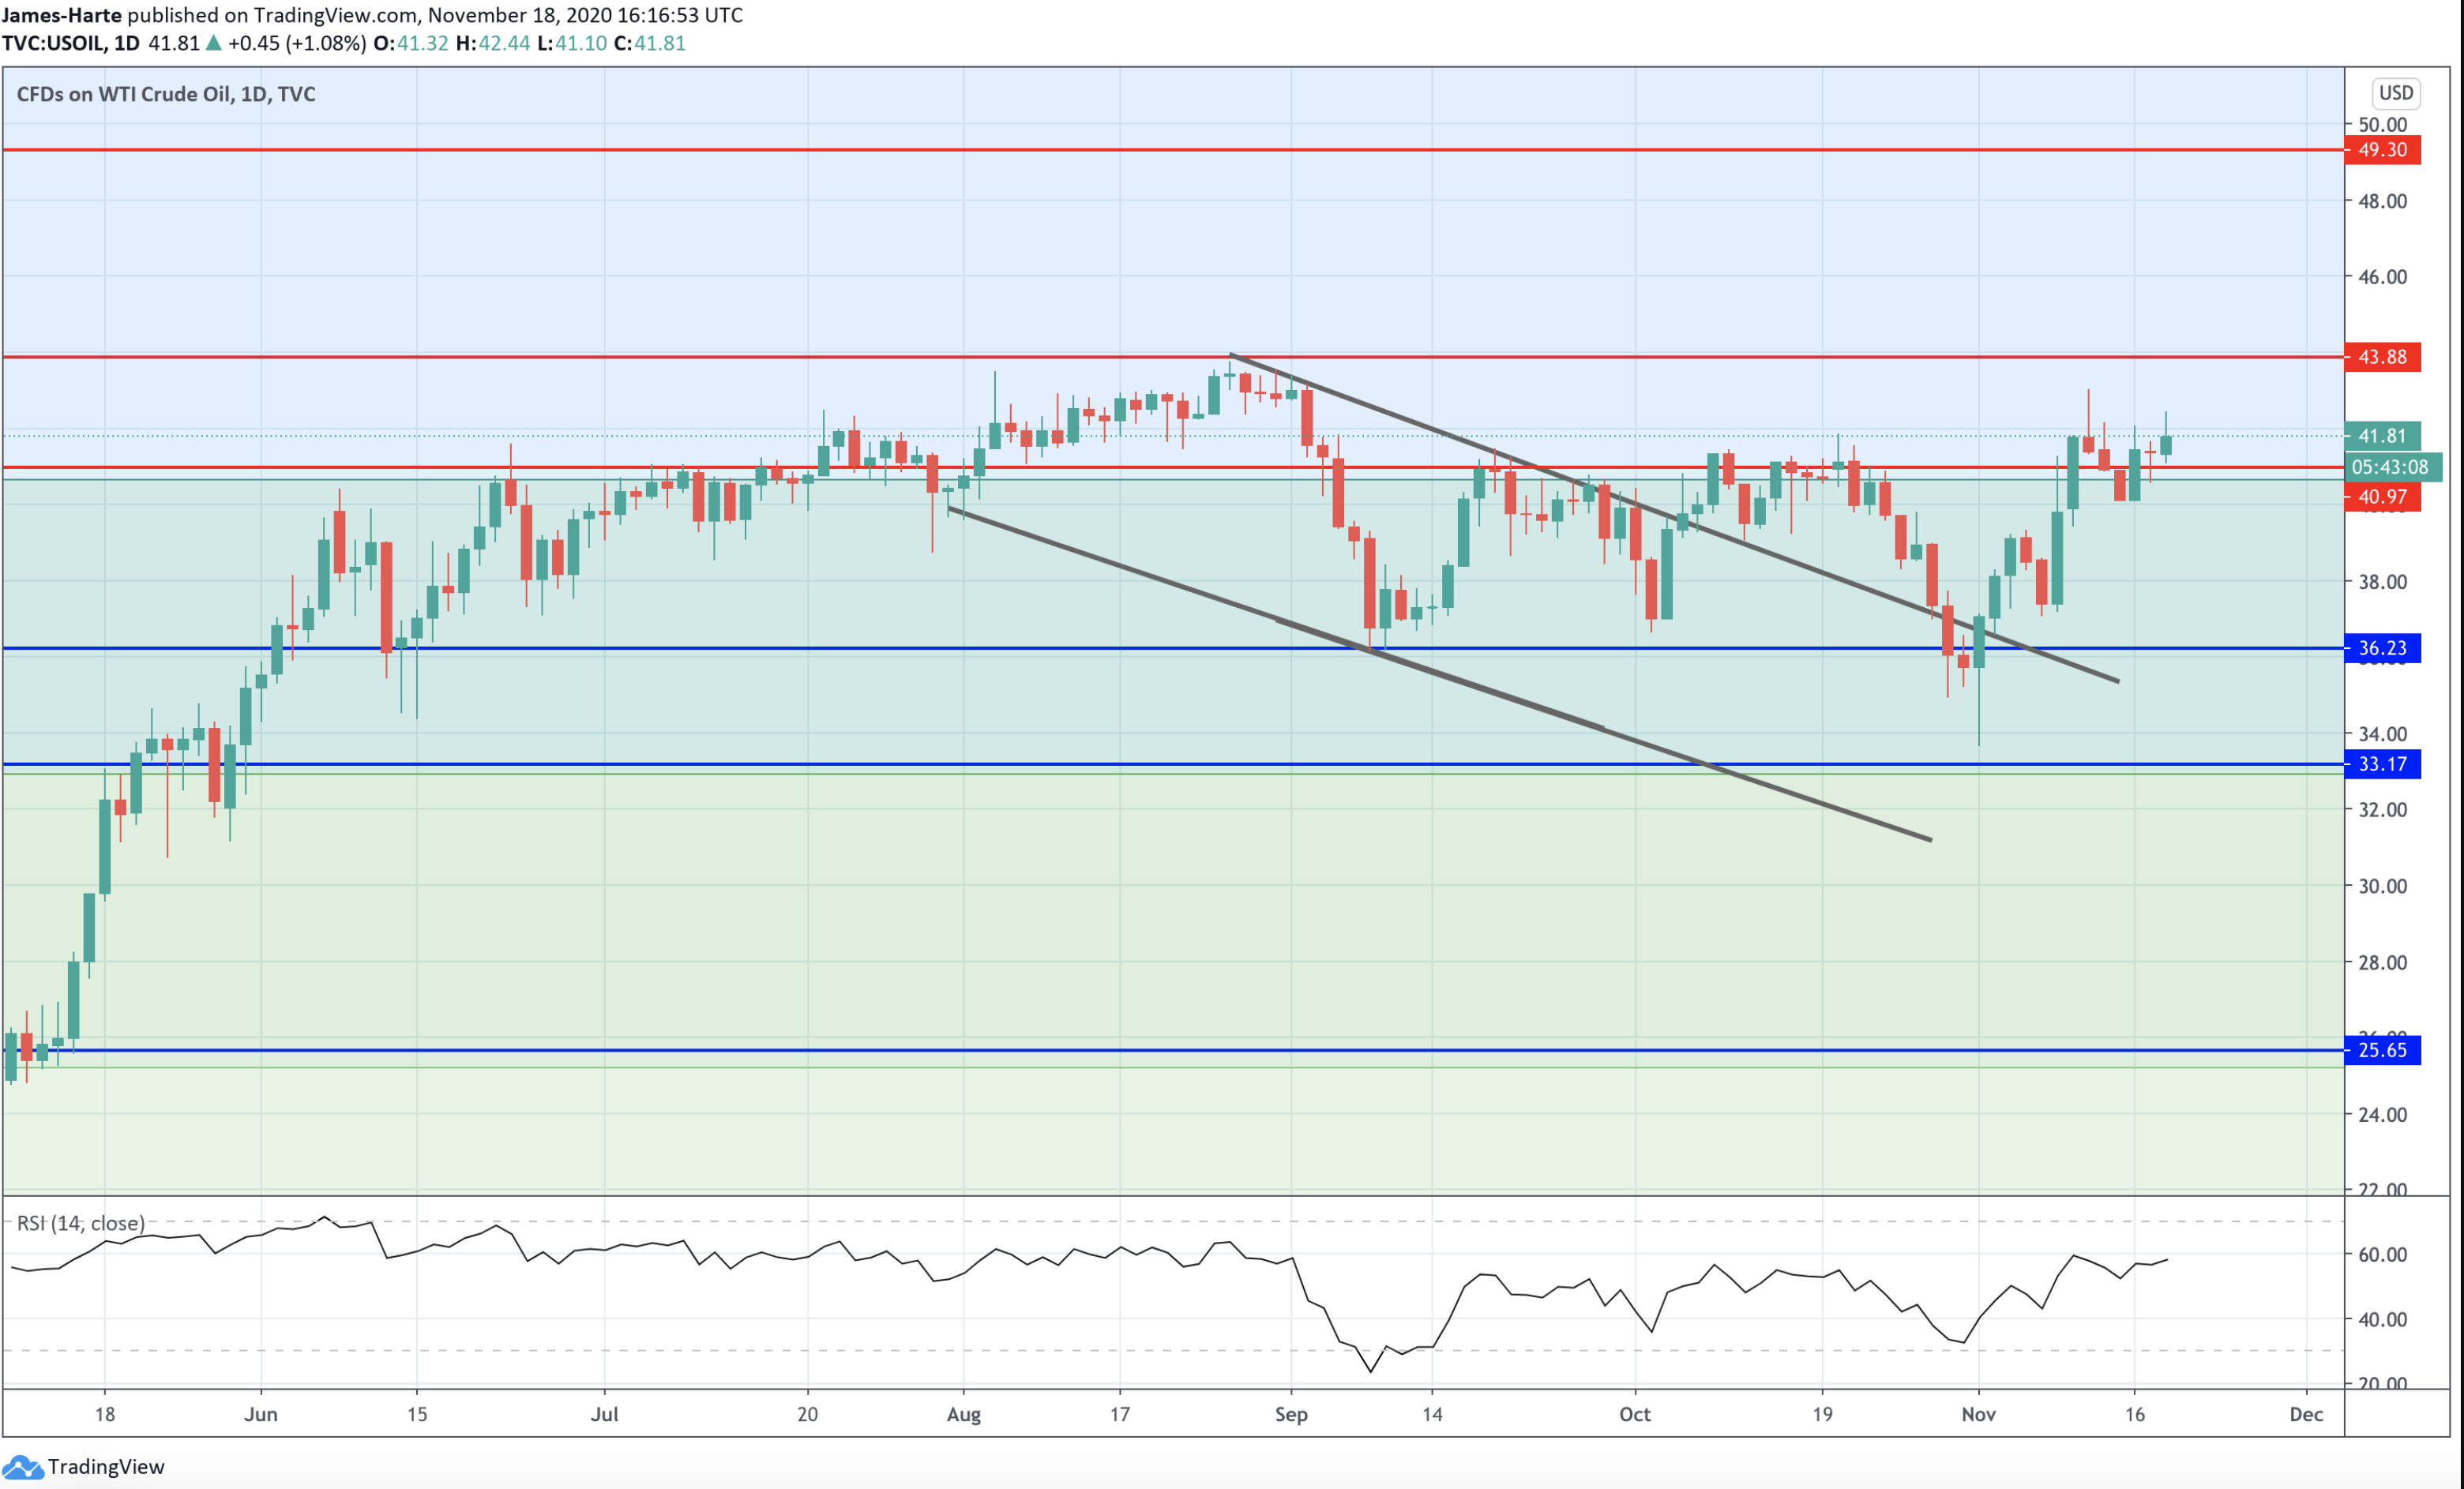Select the blue 36.23 price label
Screen dimensions: 2464x1489
2382,648
